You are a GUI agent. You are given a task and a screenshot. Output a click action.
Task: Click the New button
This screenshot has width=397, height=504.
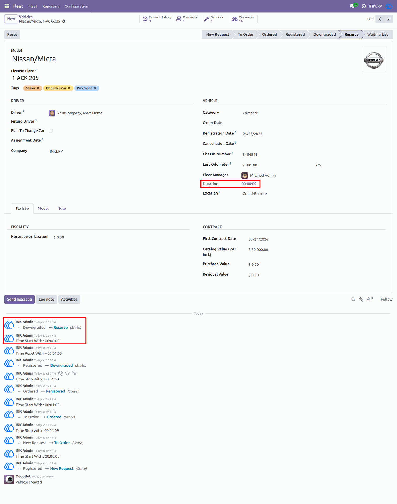coord(11,19)
